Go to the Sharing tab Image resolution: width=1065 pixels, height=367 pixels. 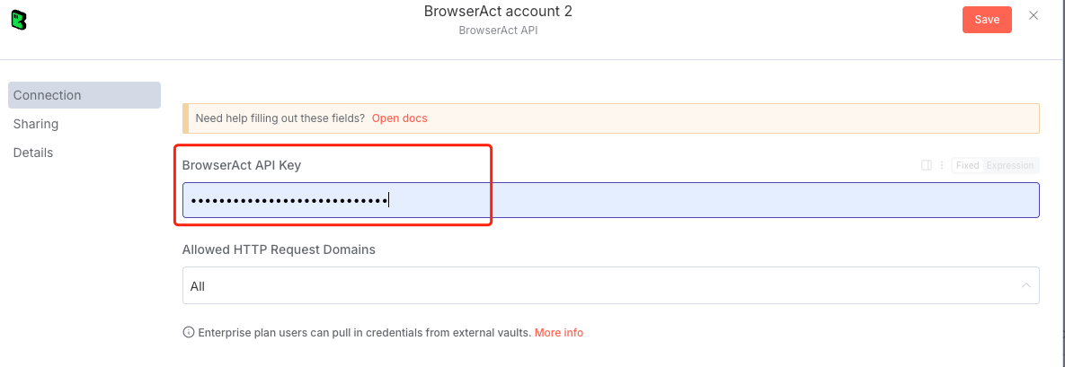pos(36,124)
